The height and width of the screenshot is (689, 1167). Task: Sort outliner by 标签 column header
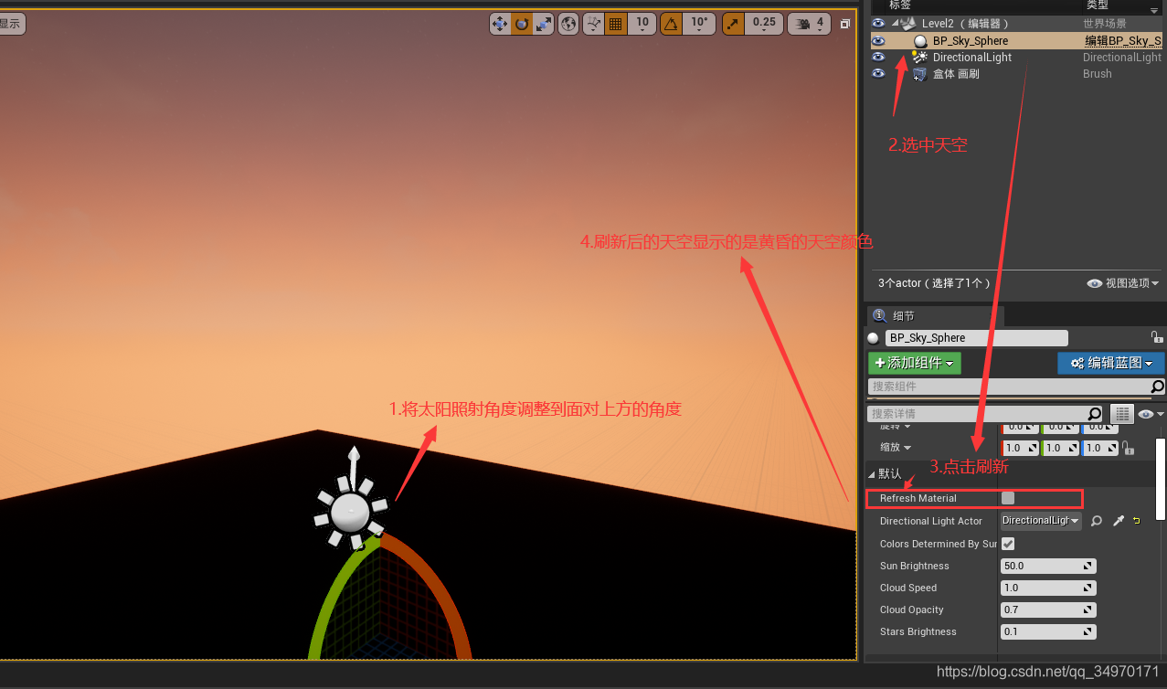[900, 5]
